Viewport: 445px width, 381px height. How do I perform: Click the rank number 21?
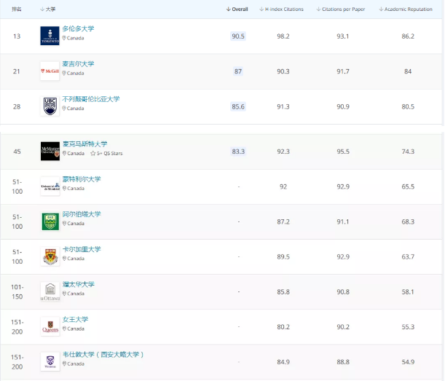click(17, 71)
